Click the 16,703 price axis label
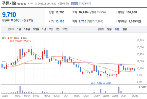This screenshot has width=147, height=99. (x=140, y=40)
